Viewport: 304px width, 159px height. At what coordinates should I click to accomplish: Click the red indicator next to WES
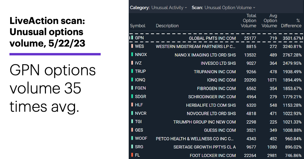[x=132, y=46]
